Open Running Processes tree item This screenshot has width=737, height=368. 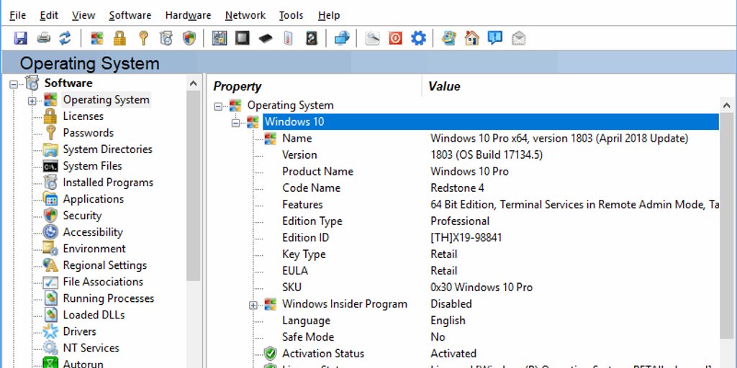(109, 298)
